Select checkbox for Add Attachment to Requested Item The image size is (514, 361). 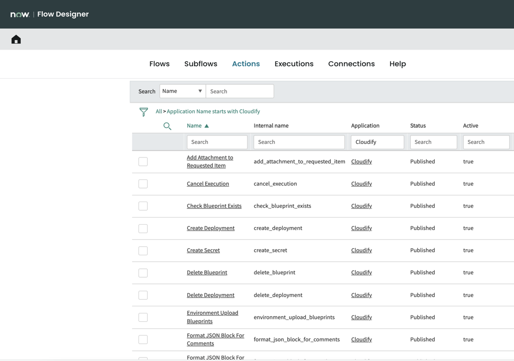point(143,161)
